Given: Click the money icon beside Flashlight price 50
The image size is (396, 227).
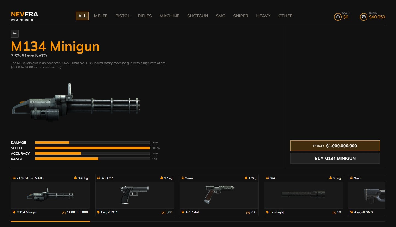Looking at the screenshot, I should (334, 212).
